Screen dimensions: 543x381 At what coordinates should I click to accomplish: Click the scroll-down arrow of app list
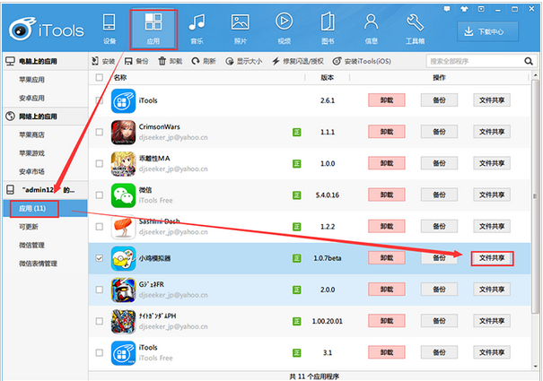[x=536, y=366]
